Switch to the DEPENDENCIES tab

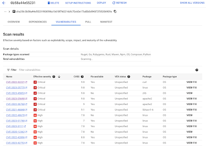point(38,22)
